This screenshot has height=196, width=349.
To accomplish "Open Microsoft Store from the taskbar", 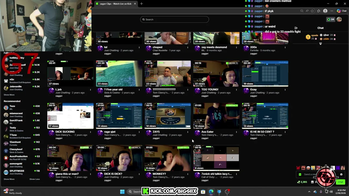I will coord(203,192).
